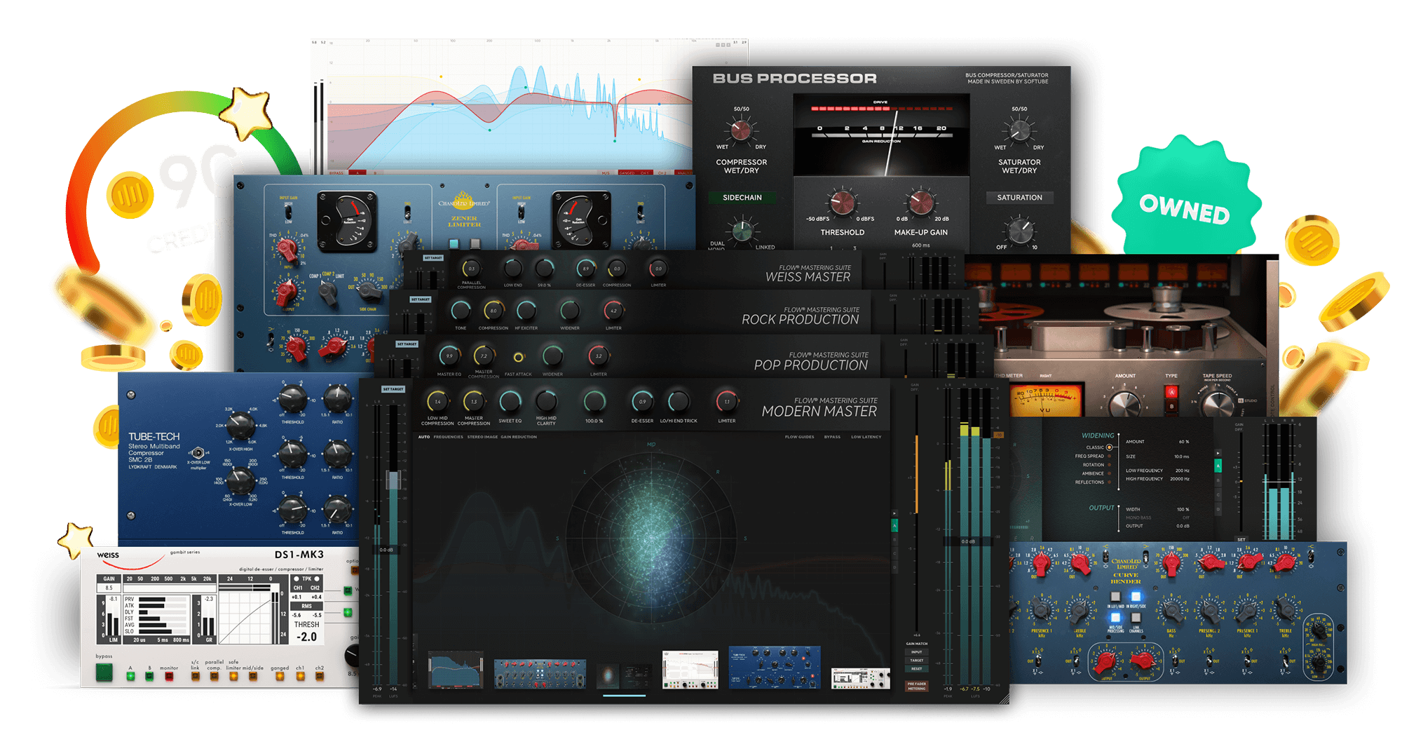Click the orange gain diff meter in Modern Master
The height and width of the screenshot is (730, 1402).
click(x=916, y=473)
